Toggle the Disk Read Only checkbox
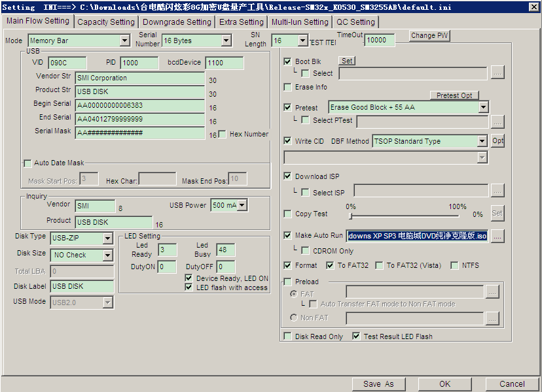Screen dimensions: 542x392 [287, 336]
